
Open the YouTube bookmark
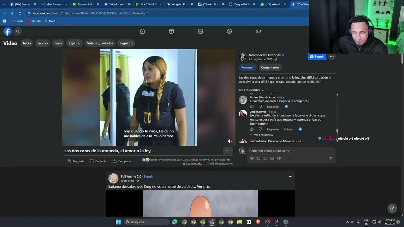pos(34,21)
